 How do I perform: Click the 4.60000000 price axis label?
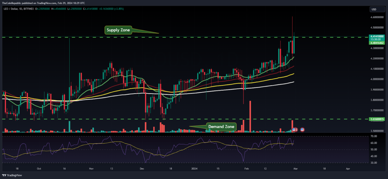(377, 17)
